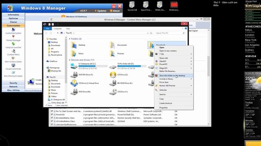Toggle the IEContextMenu Class checkbox

coord(52,118)
